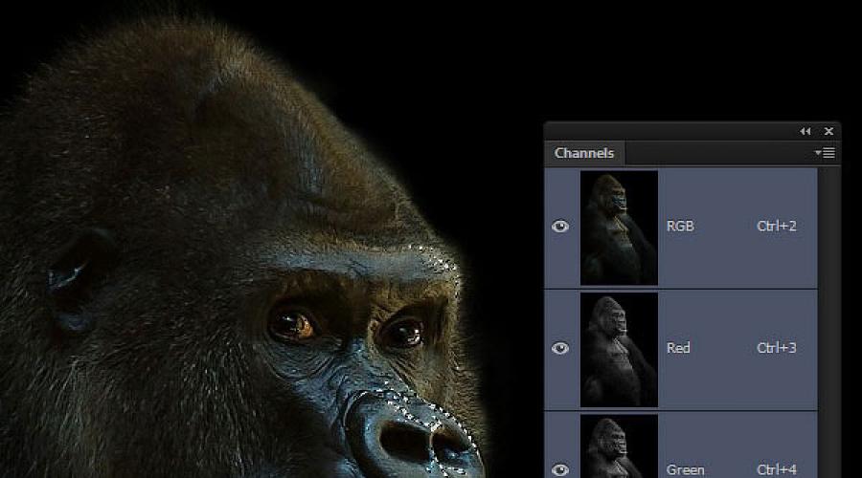Click the RGB channel thumbnail
862x478 pixels.
click(619, 228)
